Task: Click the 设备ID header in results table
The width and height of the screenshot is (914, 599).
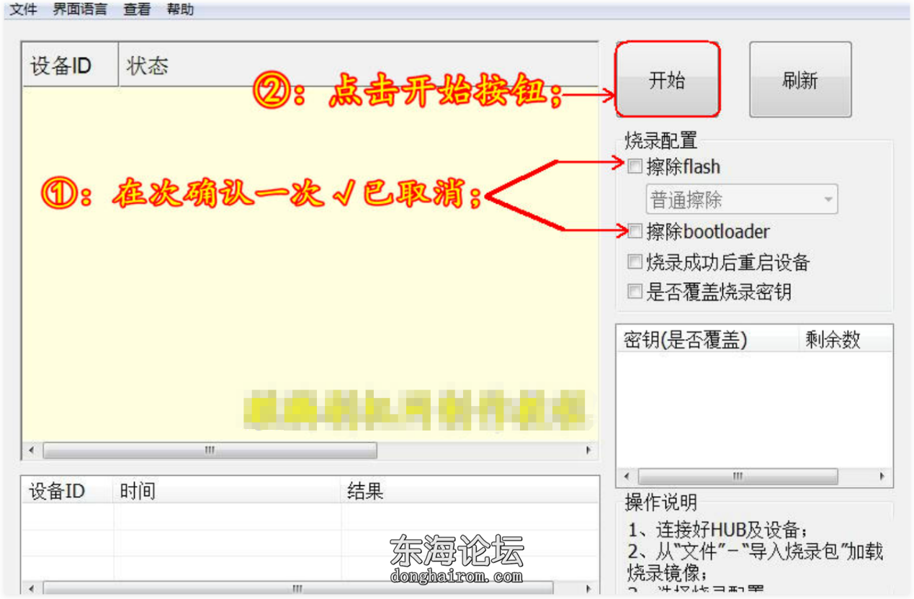Action: 68,491
